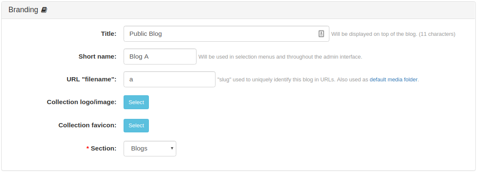Focus the Title field containing Public Blog
The width and height of the screenshot is (477, 172).
click(x=226, y=34)
